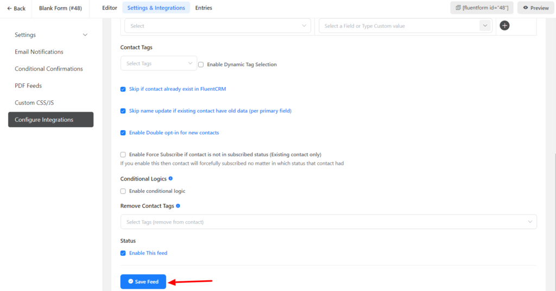556x291 pixels.
Task: Switch to the Editor tab
Action: [x=110, y=8]
